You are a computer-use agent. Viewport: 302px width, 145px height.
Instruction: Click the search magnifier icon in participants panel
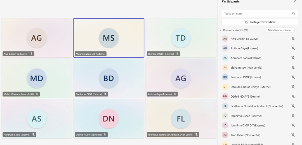[294, 13]
